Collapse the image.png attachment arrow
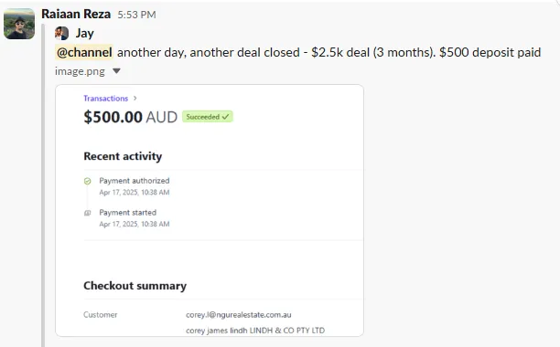This screenshot has height=347, width=560. click(116, 71)
